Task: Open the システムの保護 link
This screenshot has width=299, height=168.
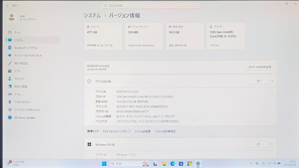Action: point(142,131)
